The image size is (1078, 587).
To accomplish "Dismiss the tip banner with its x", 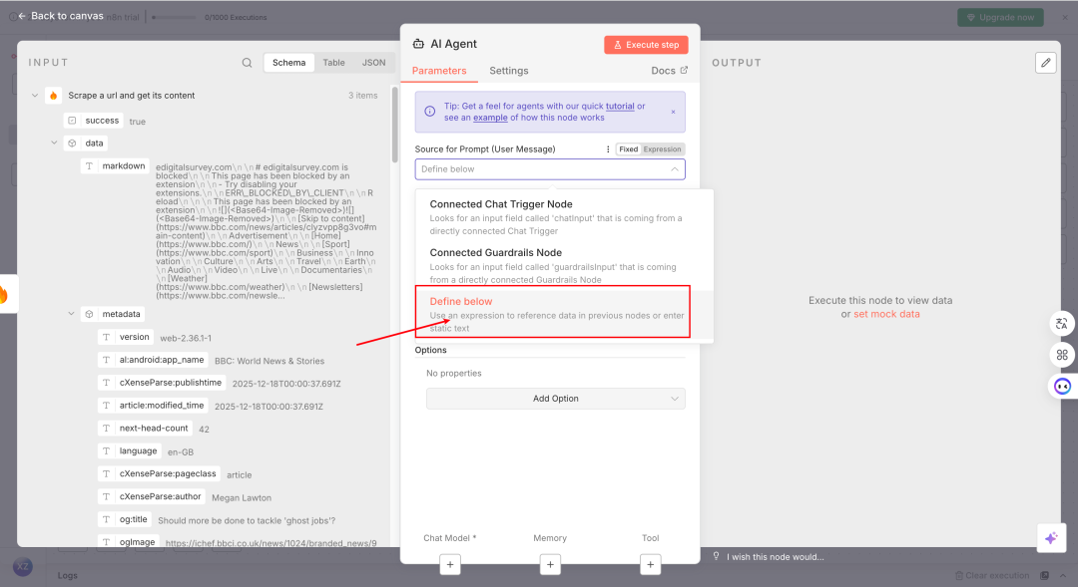I will [x=673, y=112].
